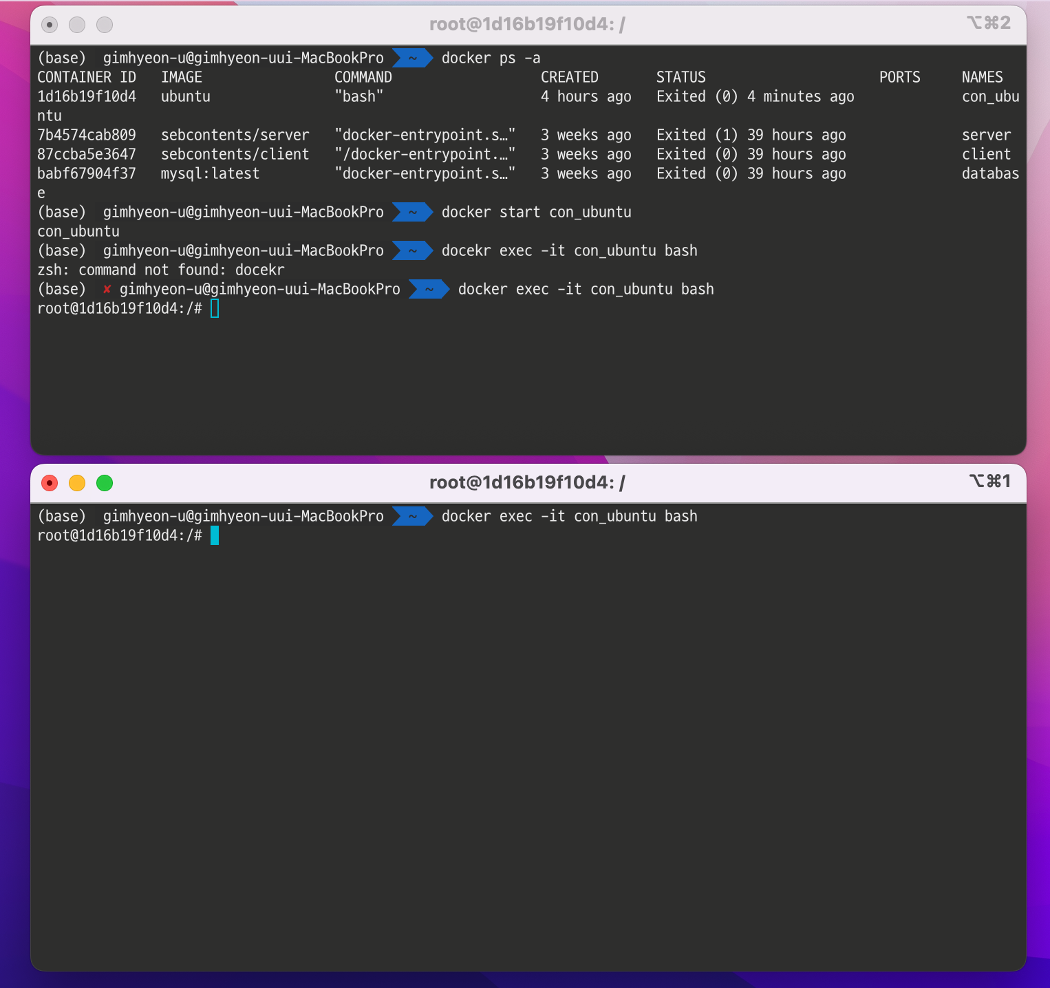
Task: Click the client container name
Action: coord(987,154)
